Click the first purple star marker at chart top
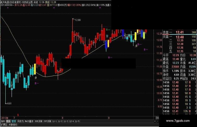This screenshot has width=197, height=127. (x=8, y=8)
